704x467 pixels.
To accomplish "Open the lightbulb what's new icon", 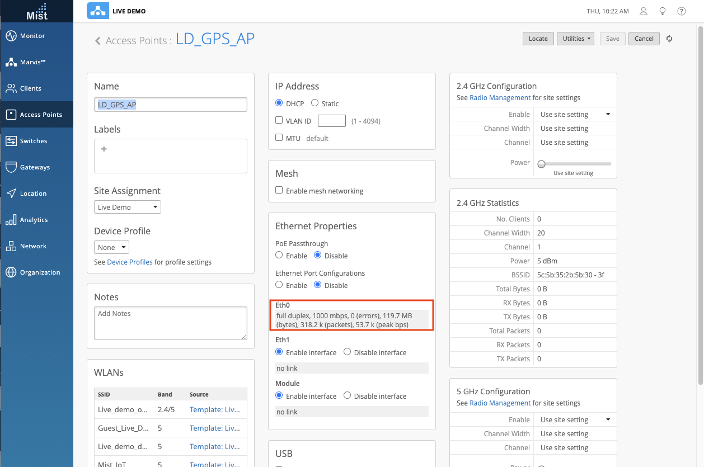I will [663, 11].
